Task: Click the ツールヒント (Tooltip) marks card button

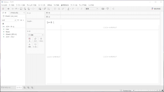Action: 35,45
